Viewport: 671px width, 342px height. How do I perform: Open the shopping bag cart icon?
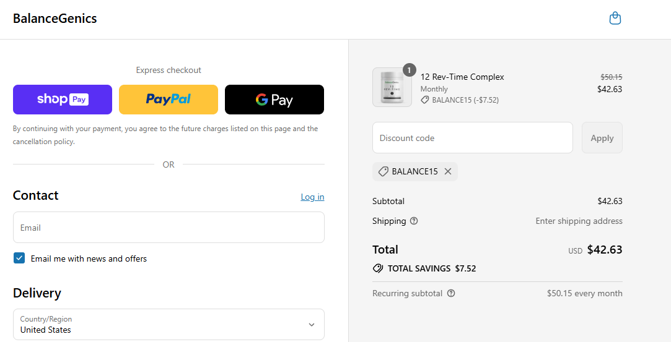coord(615,19)
